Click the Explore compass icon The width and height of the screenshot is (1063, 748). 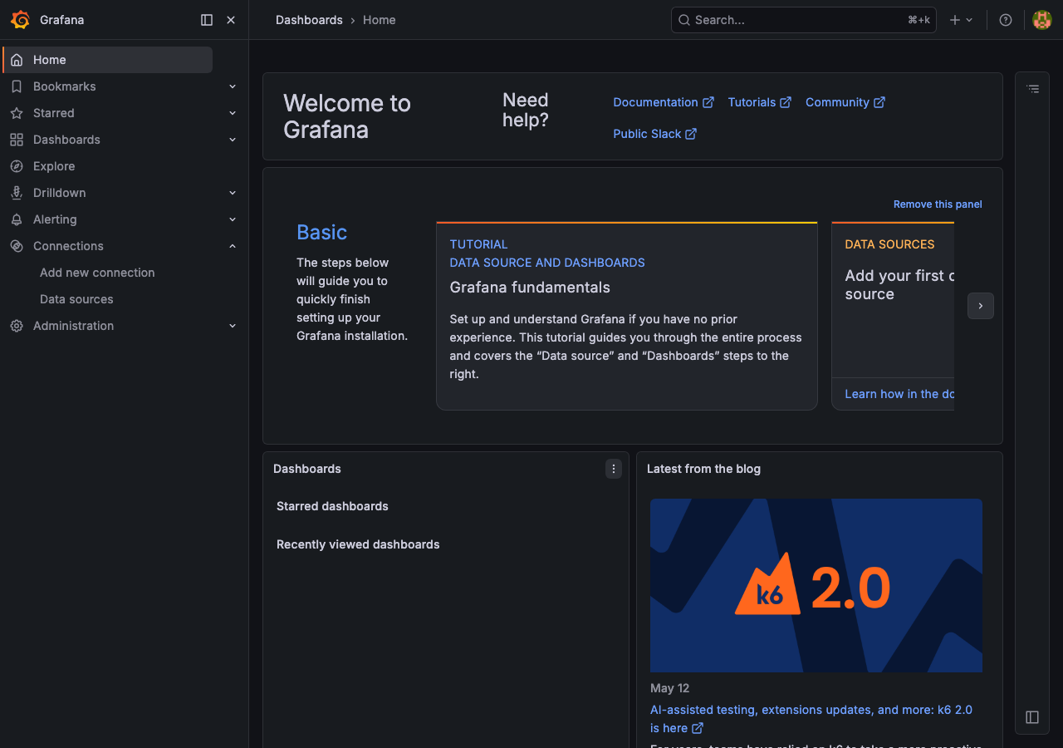tap(17, 166)
